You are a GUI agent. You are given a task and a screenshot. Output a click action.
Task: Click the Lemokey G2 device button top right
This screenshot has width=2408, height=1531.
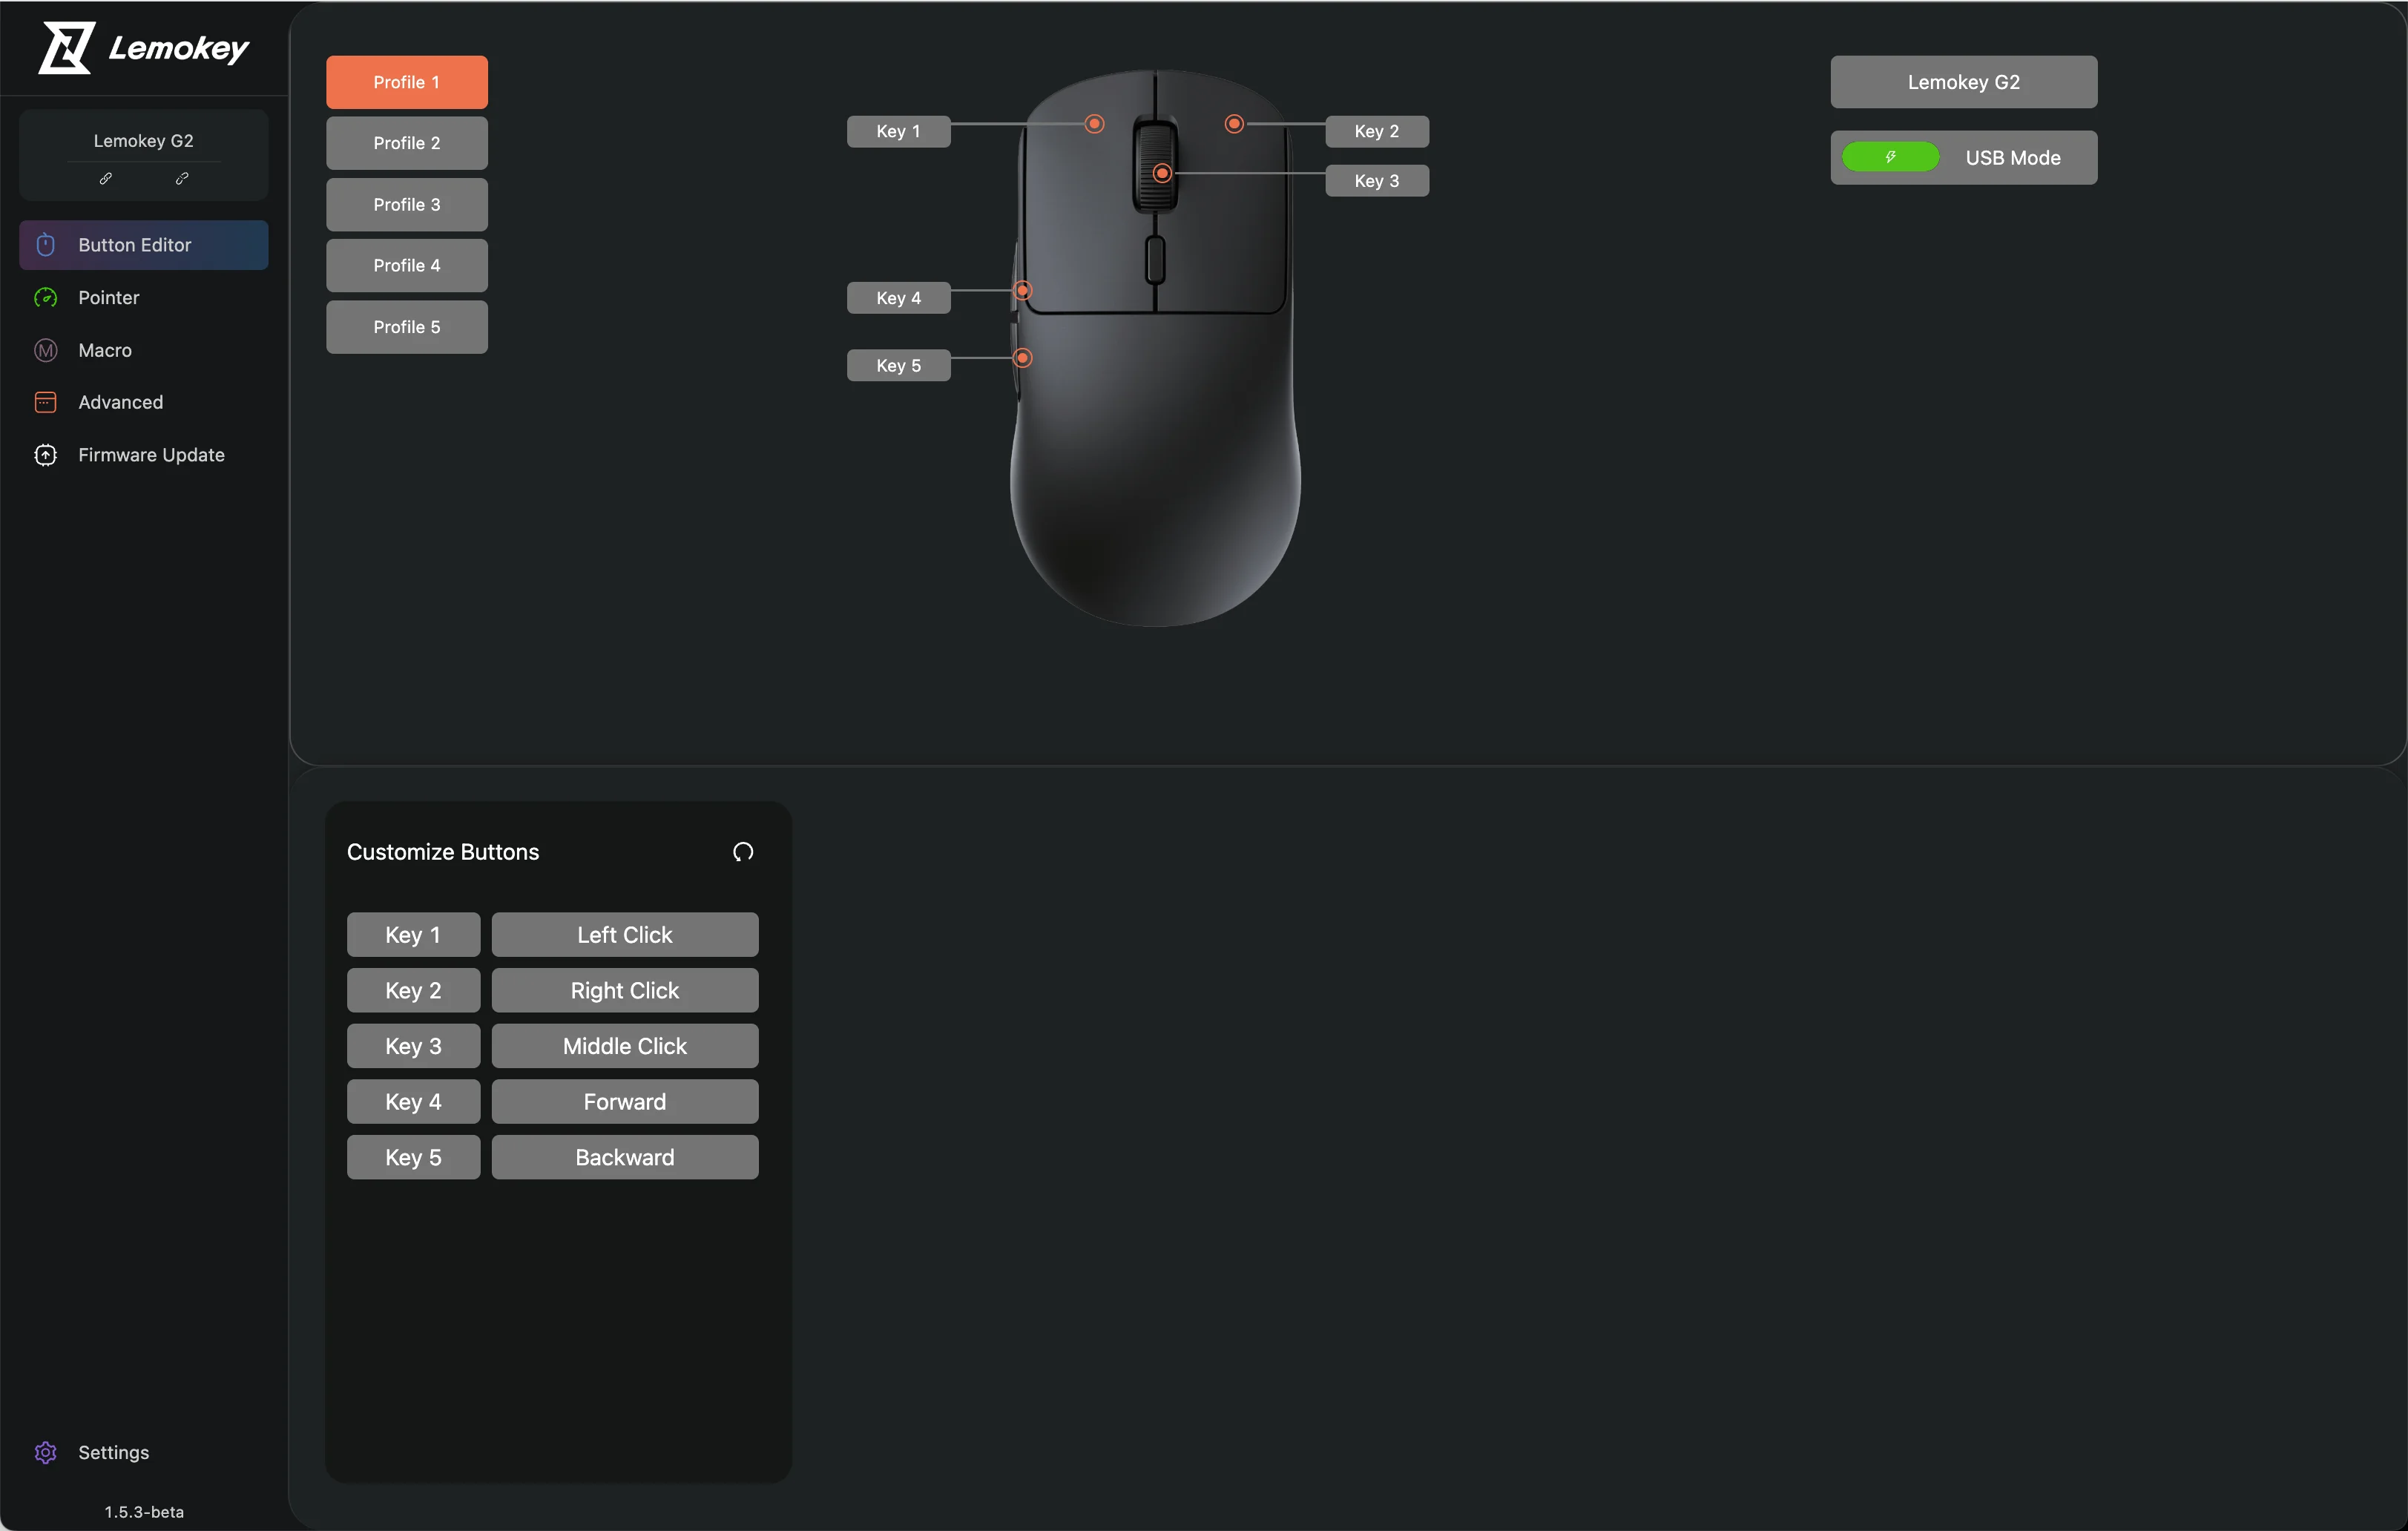click(1963, 82)
